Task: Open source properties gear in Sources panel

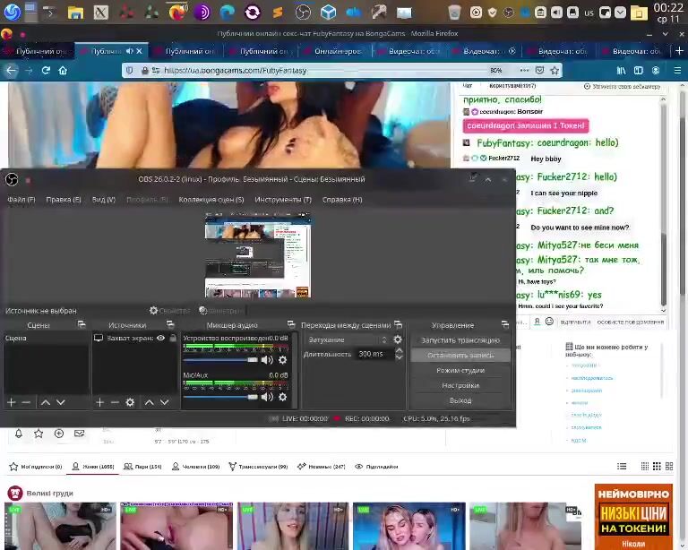Action: pos(130,403)
